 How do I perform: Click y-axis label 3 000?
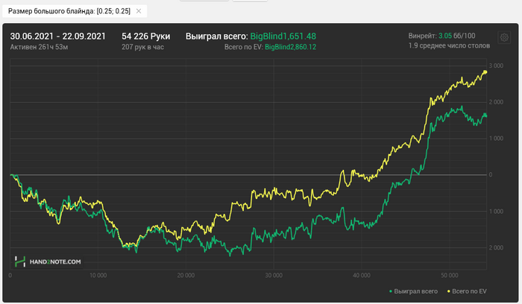click(x=496, y=66)
